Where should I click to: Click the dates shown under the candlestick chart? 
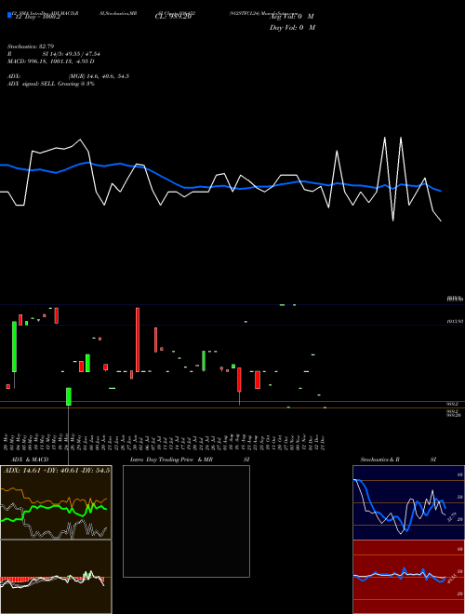click(165, 443)
